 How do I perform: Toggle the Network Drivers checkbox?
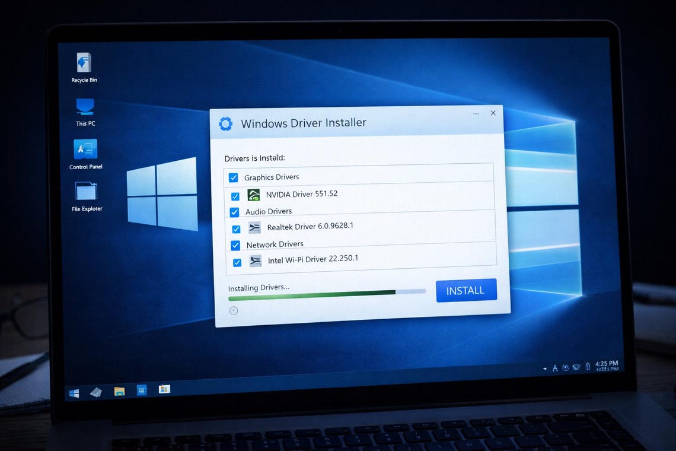235,246
